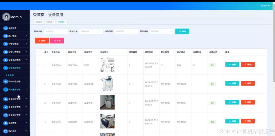
Task: Click the bar chart icon of 设备回收管理
Action: pos(5,99)
